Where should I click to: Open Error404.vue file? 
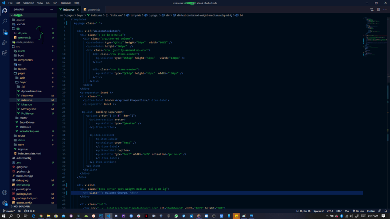tap(33, 123)
